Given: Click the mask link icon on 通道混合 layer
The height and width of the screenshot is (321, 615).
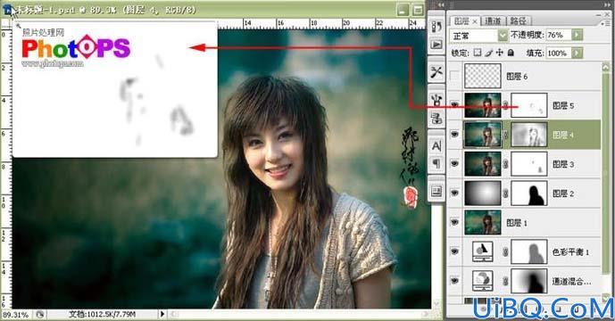Looking at the screenshot, I should (506, 281).
